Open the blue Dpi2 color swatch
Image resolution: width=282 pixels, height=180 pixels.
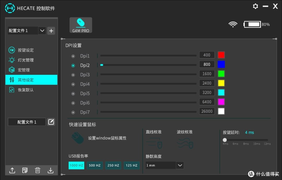(221, 64)
